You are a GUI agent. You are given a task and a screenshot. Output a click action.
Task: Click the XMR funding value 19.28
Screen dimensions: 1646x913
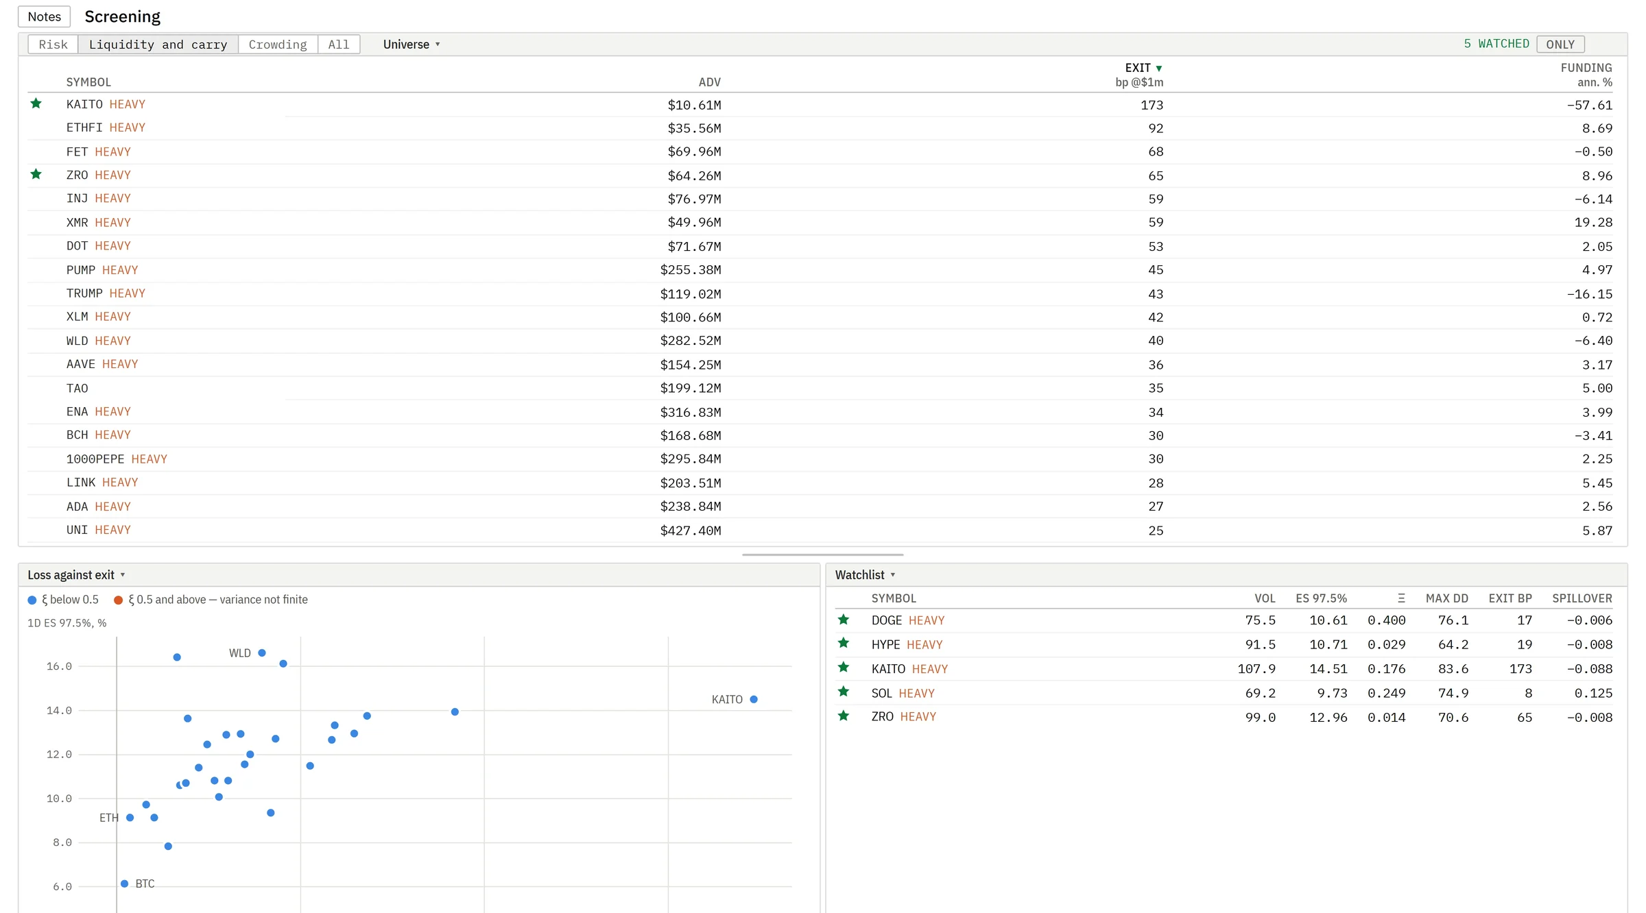(1593, 222)
